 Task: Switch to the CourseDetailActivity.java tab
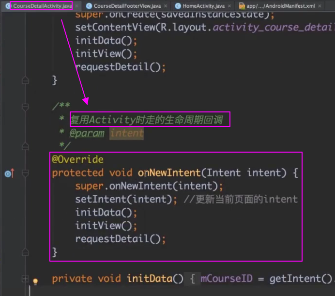pos(42,6)
